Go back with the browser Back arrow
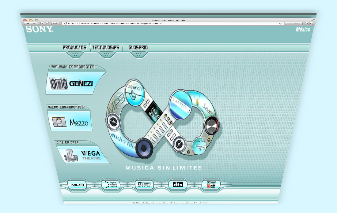 [x=28, y=23]
